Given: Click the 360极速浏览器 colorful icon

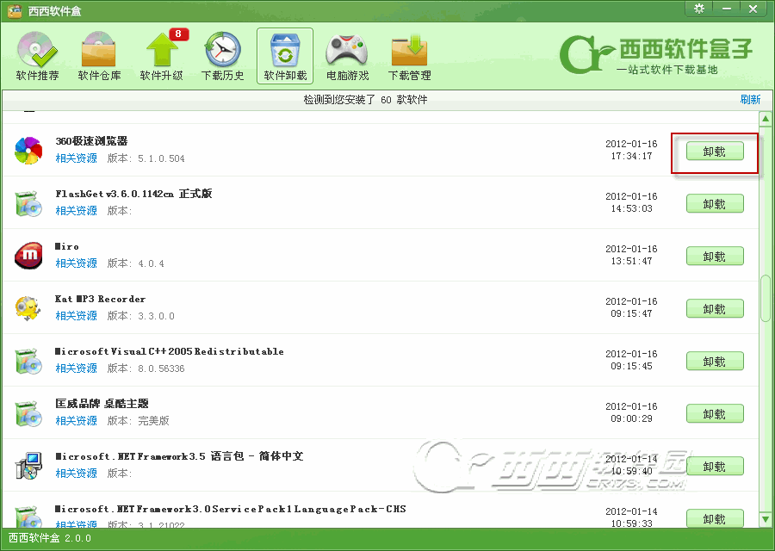Looking at the screenshot, I should [28, 150].
